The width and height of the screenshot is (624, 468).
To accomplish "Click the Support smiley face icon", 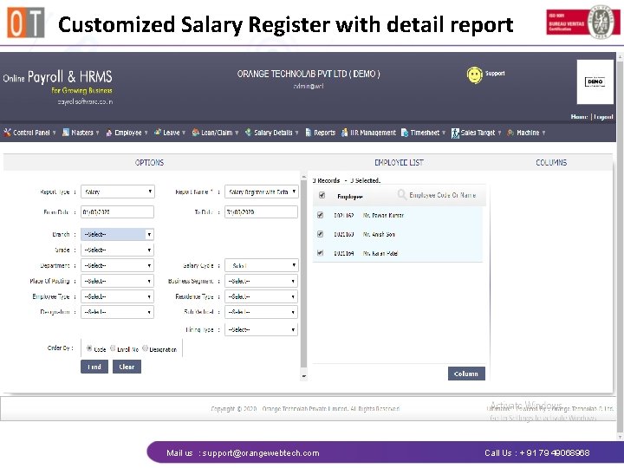I will click(x=474, y=75).
